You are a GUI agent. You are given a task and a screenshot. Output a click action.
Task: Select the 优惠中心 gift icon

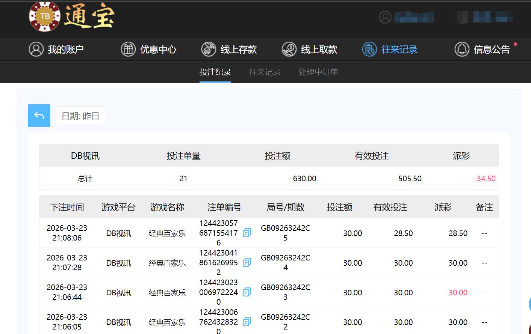[128, 49]
